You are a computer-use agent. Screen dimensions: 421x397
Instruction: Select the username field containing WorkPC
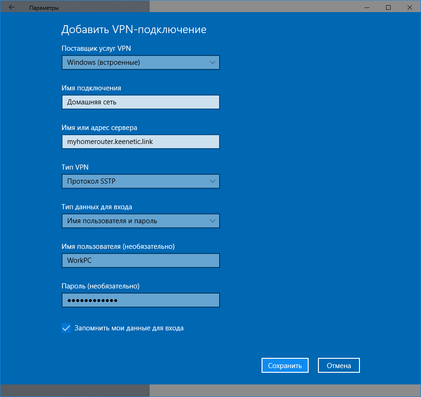(x=140, y=260)
